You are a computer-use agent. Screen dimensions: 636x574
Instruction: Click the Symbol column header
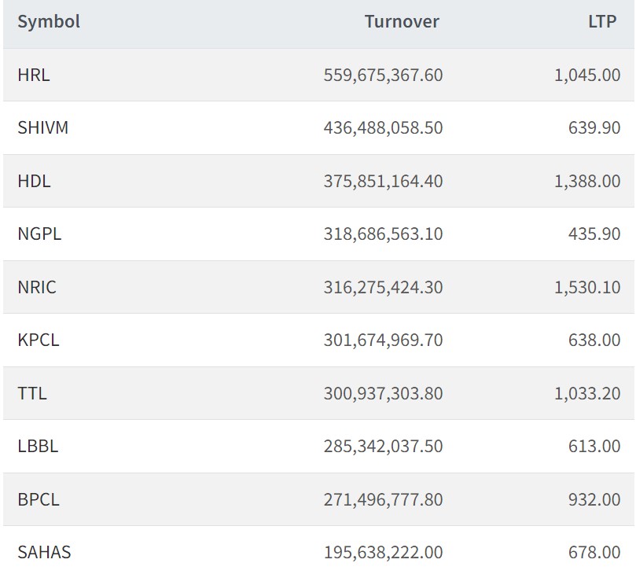tap(49, 22)
